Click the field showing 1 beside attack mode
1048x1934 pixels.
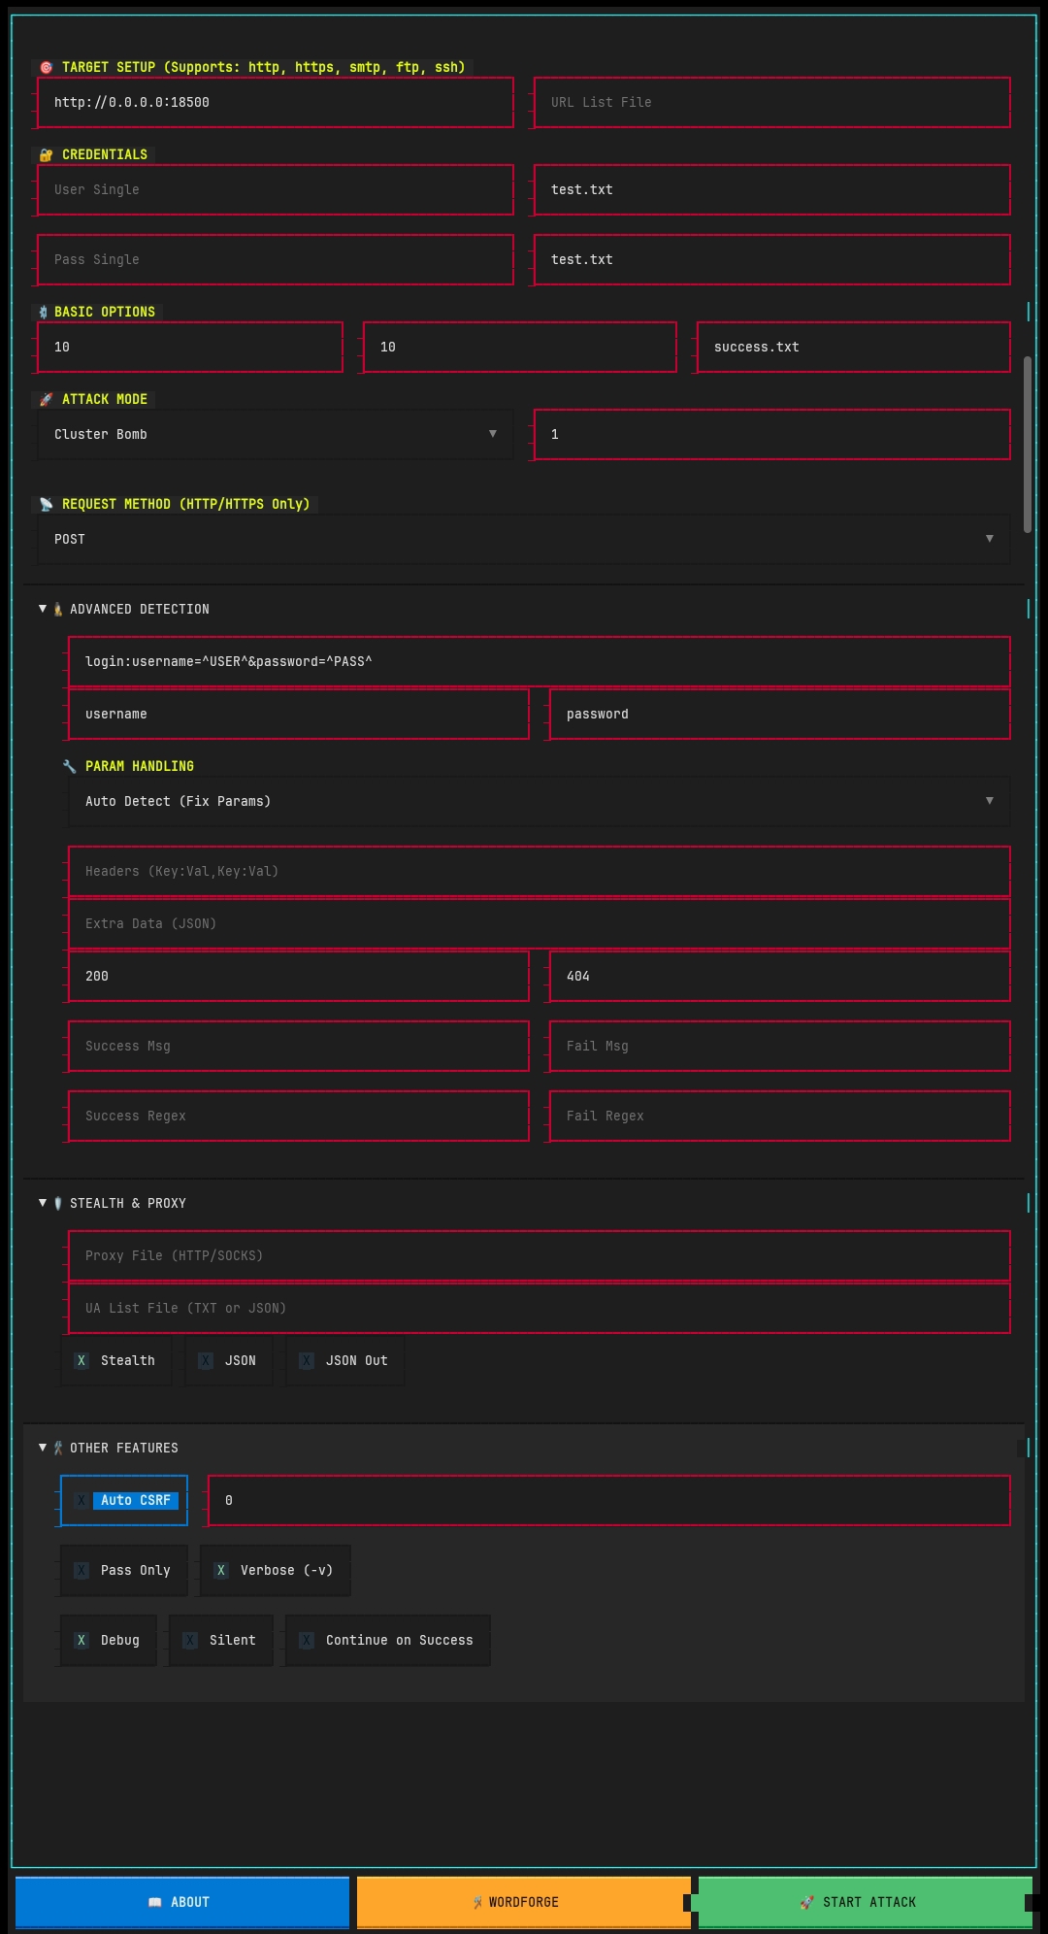pos(772,434)
